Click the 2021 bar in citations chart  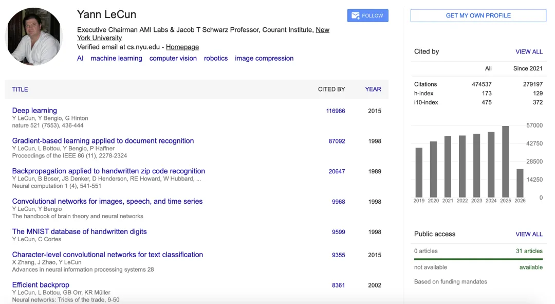point(448,167)
